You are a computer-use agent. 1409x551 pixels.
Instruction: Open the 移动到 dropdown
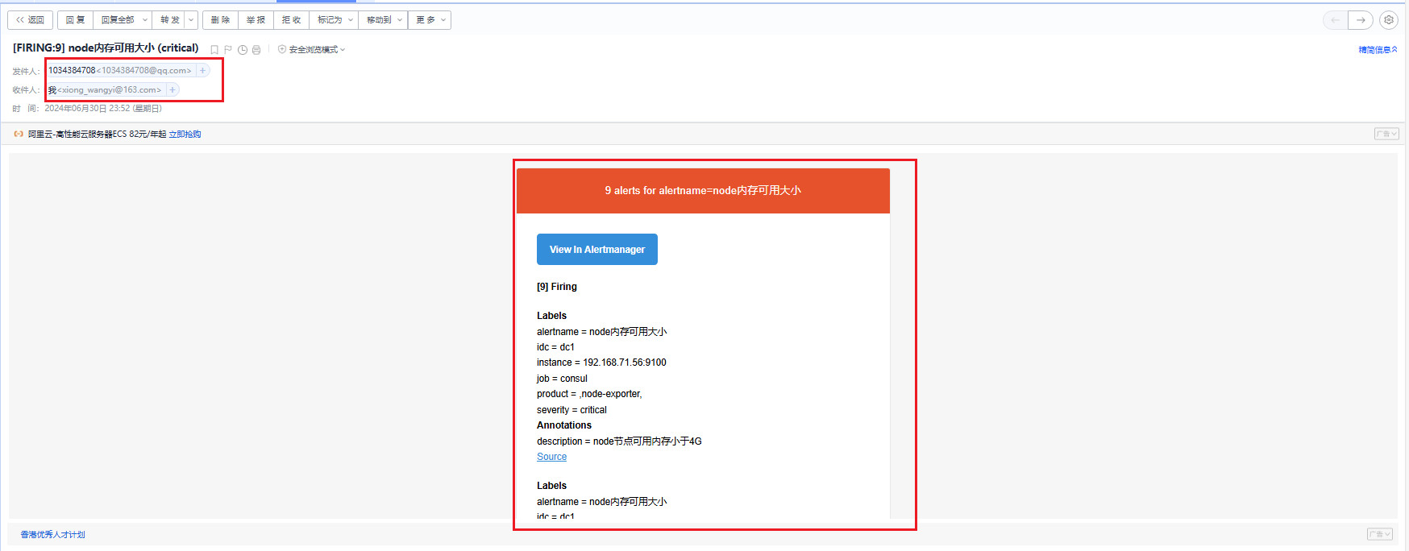384,20
